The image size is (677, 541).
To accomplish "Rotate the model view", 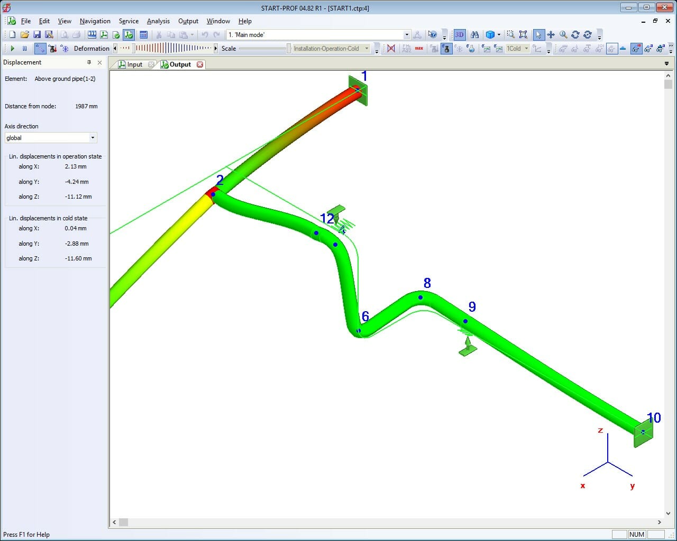I will [575, 34].
